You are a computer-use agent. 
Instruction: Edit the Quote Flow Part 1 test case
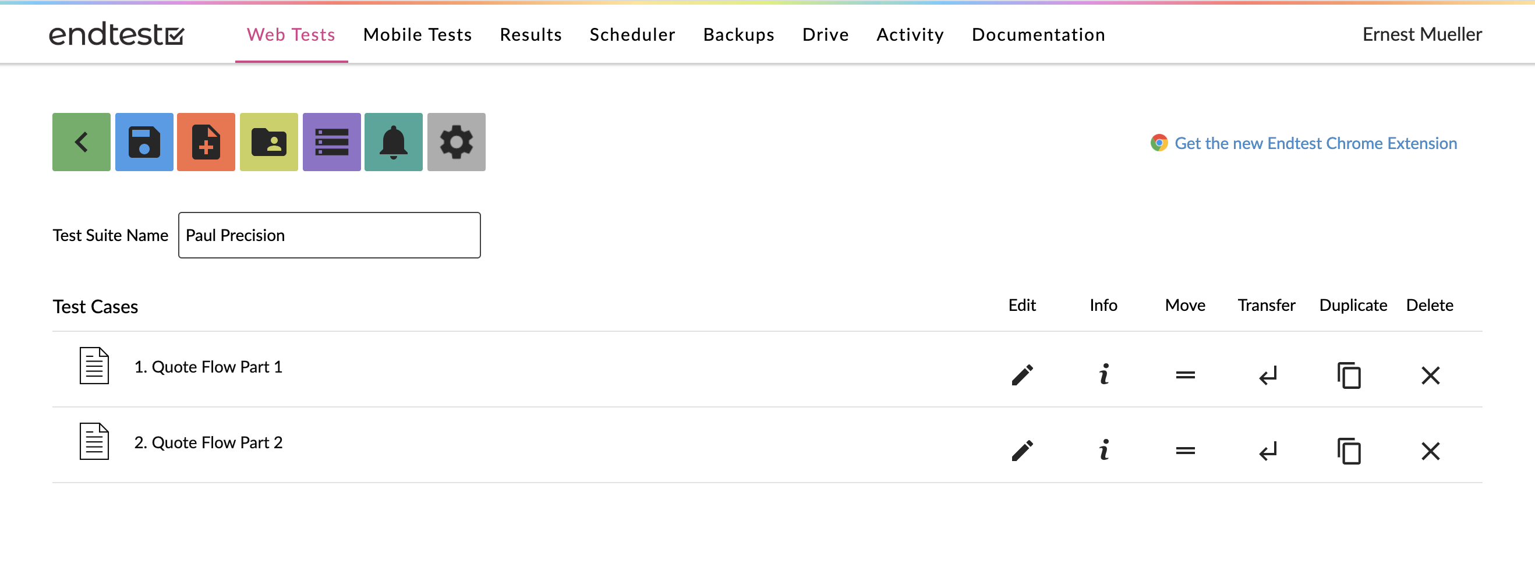1022,375
